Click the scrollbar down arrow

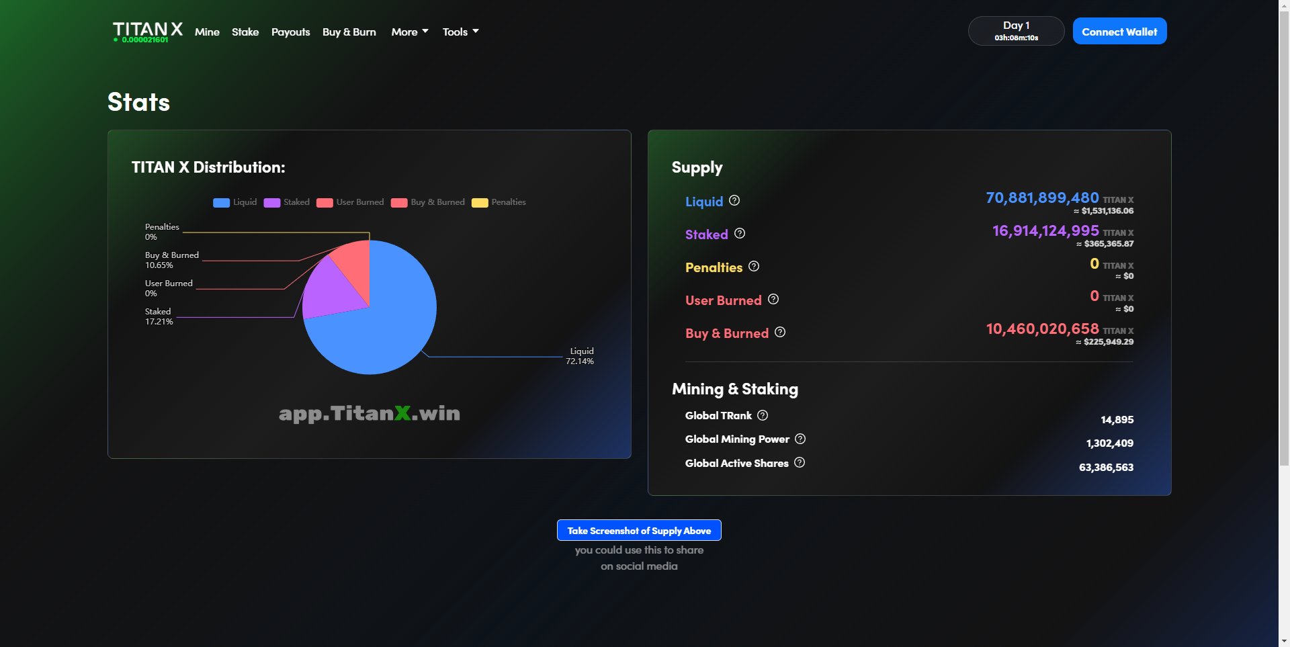coord(1284,642)
